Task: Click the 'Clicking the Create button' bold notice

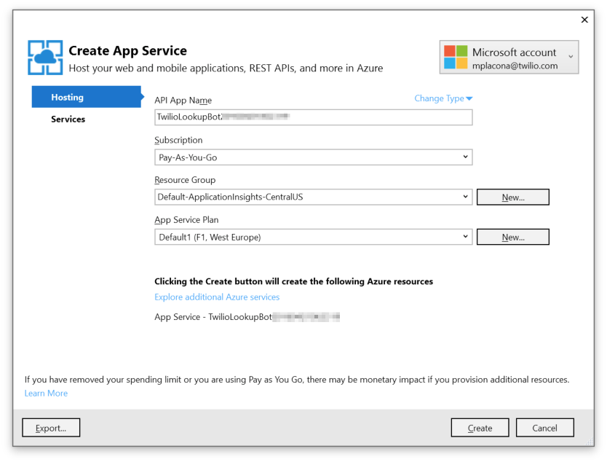Action: [294, 281]
